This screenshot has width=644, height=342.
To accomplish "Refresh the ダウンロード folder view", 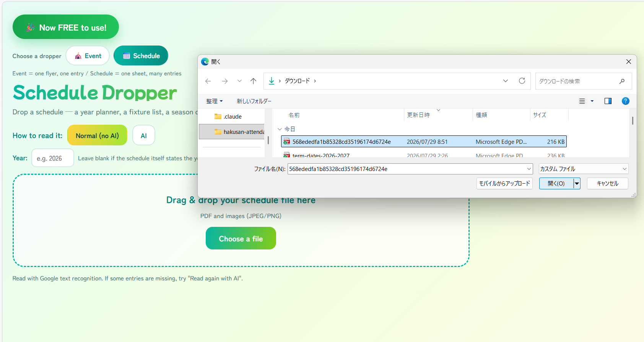I will (522, 81).
